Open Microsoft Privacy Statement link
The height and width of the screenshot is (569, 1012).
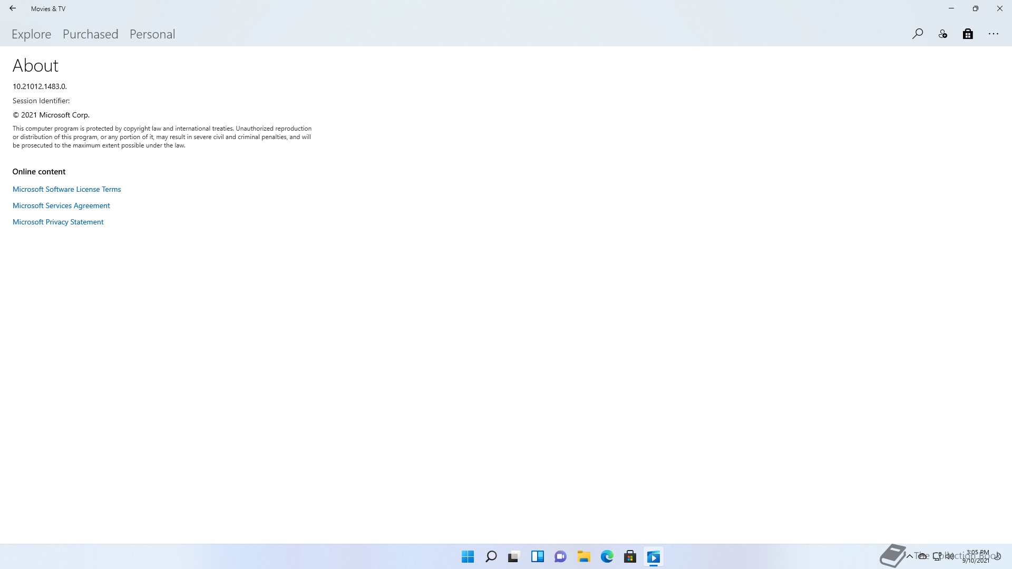pos(58,222)
